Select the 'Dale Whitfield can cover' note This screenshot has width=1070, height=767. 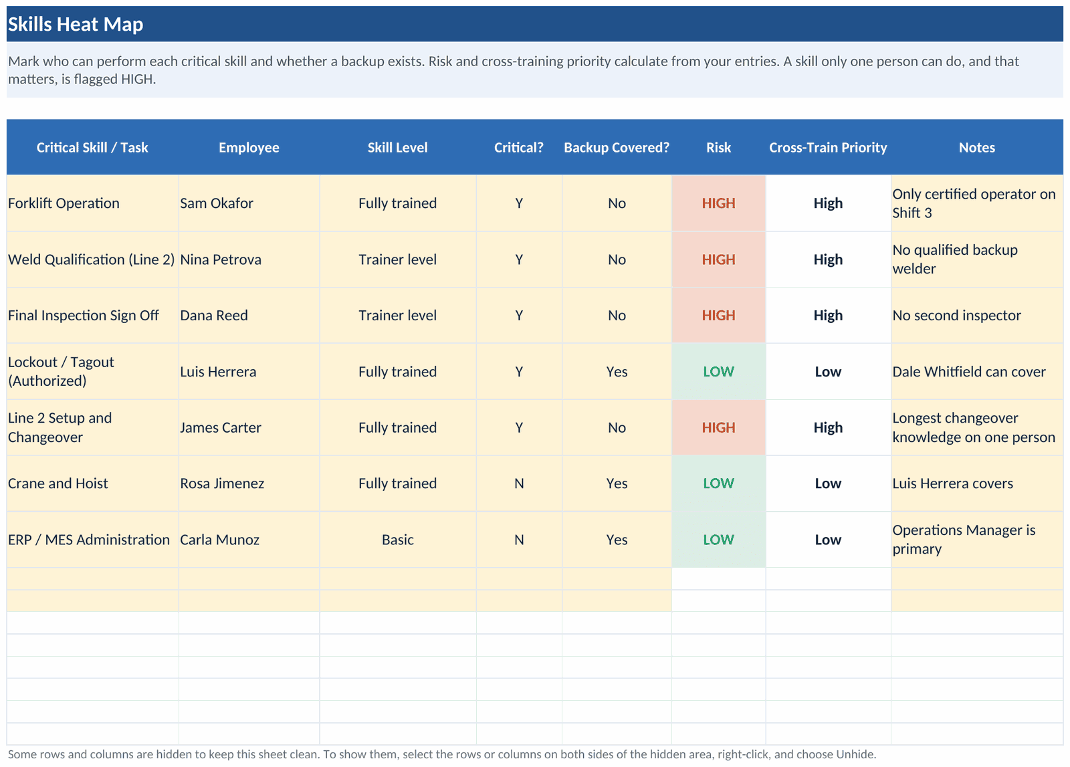tap(977, 372)
